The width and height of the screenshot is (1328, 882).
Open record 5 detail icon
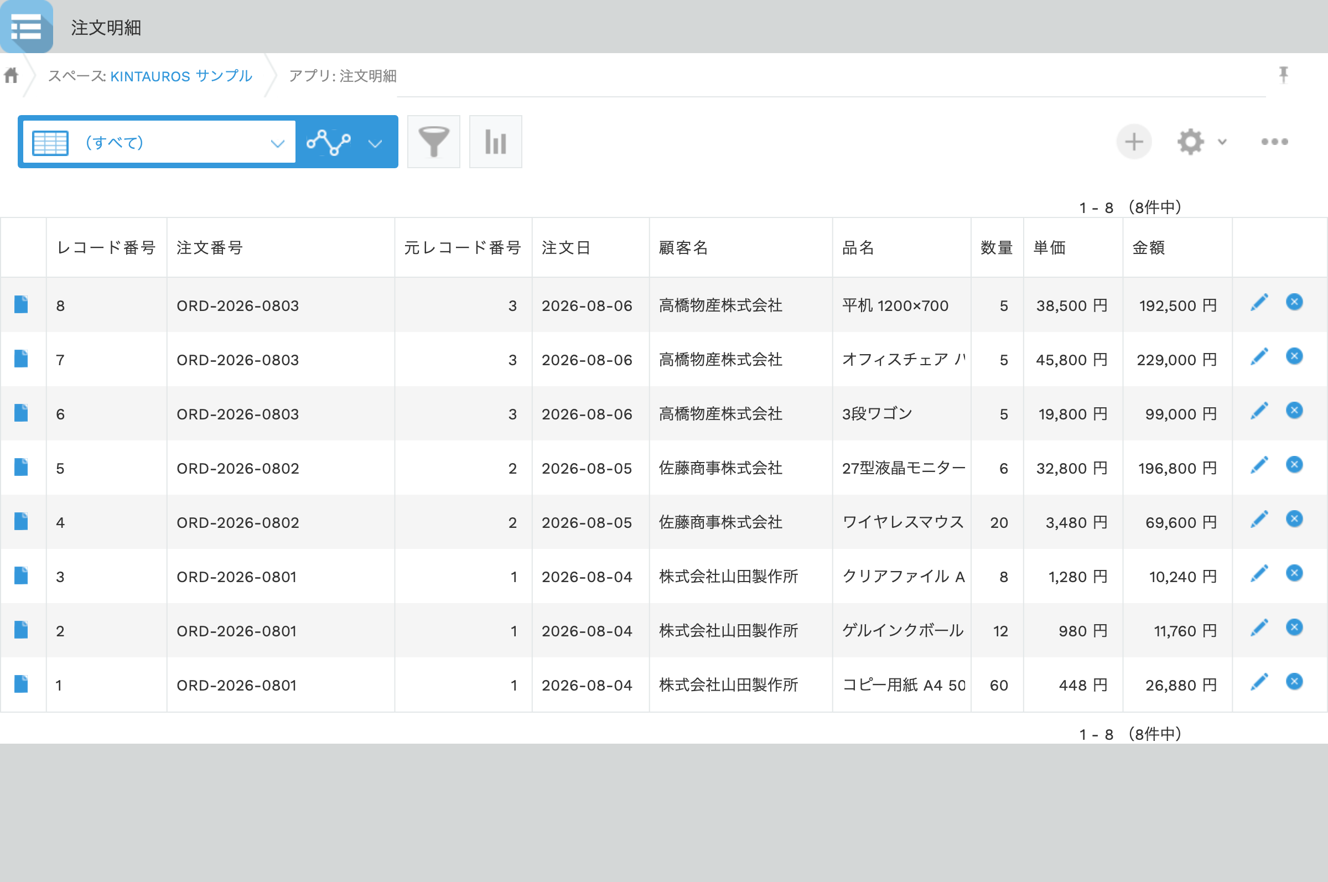click(x=22, y=467)
